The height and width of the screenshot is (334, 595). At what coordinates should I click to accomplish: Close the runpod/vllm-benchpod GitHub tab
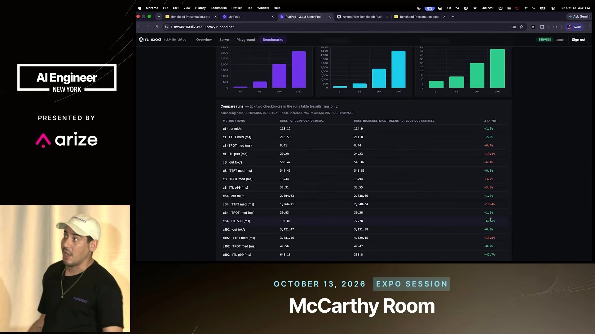[387, 17]
